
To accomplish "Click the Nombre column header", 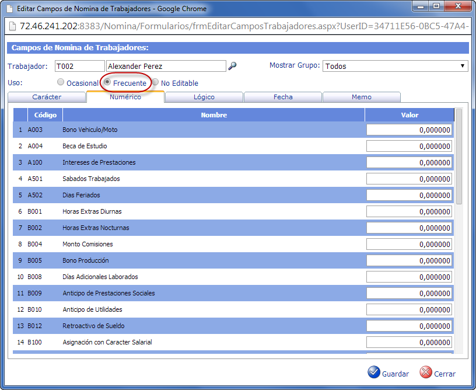I will point(213,115).
